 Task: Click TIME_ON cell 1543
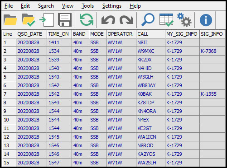click(59, 103)
